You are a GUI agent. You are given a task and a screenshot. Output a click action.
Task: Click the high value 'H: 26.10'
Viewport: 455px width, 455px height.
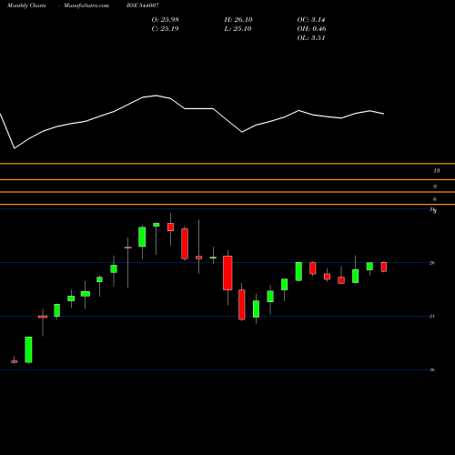click(238, 20)
